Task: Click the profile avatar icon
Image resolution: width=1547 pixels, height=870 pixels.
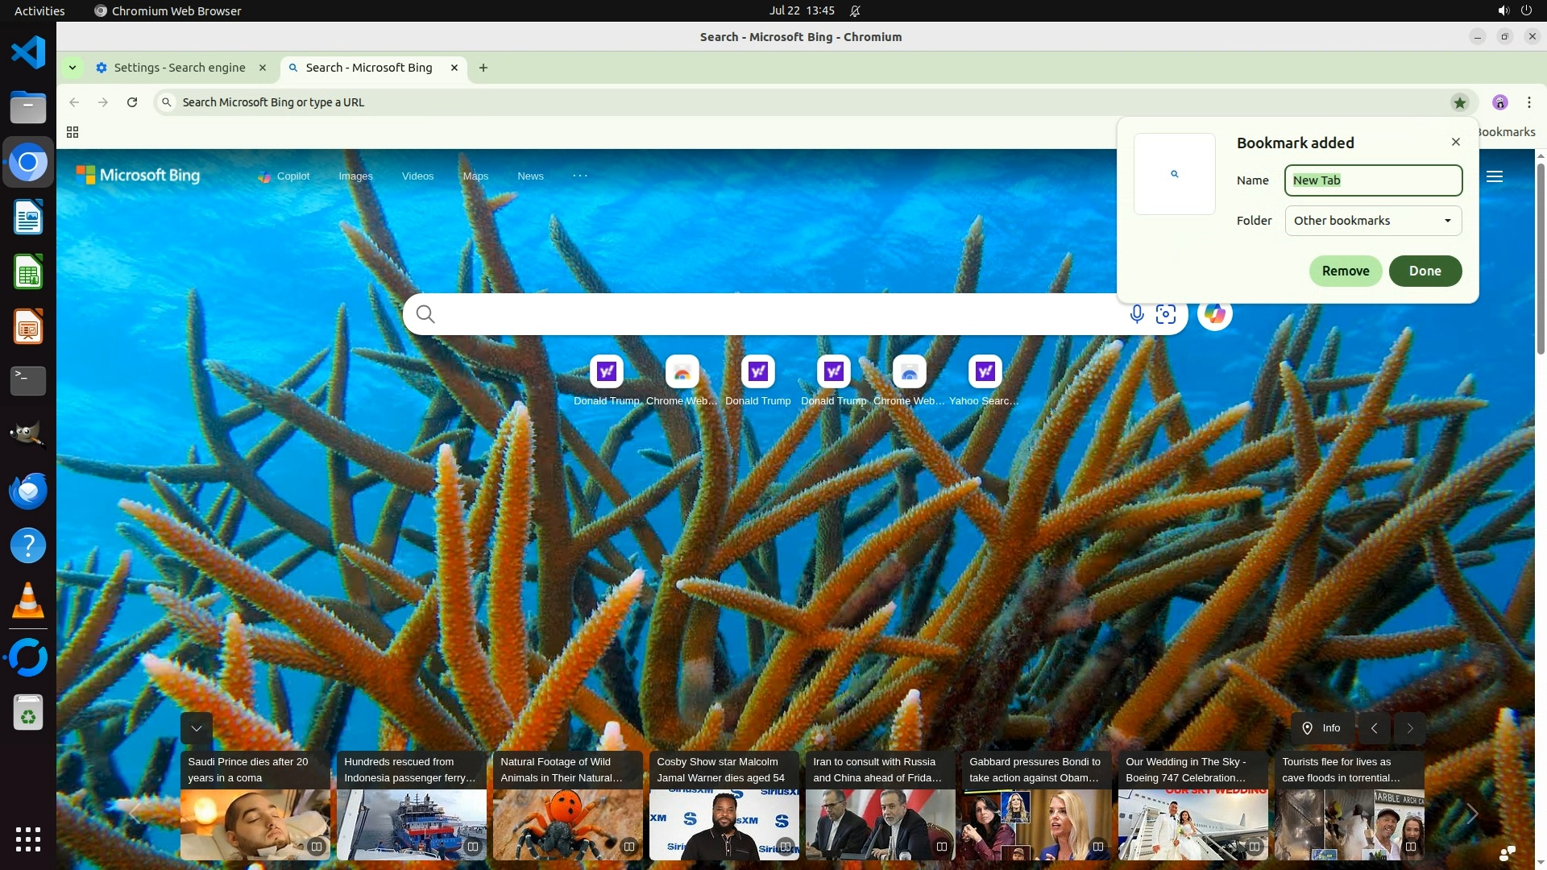Action: click(1499, 102)
